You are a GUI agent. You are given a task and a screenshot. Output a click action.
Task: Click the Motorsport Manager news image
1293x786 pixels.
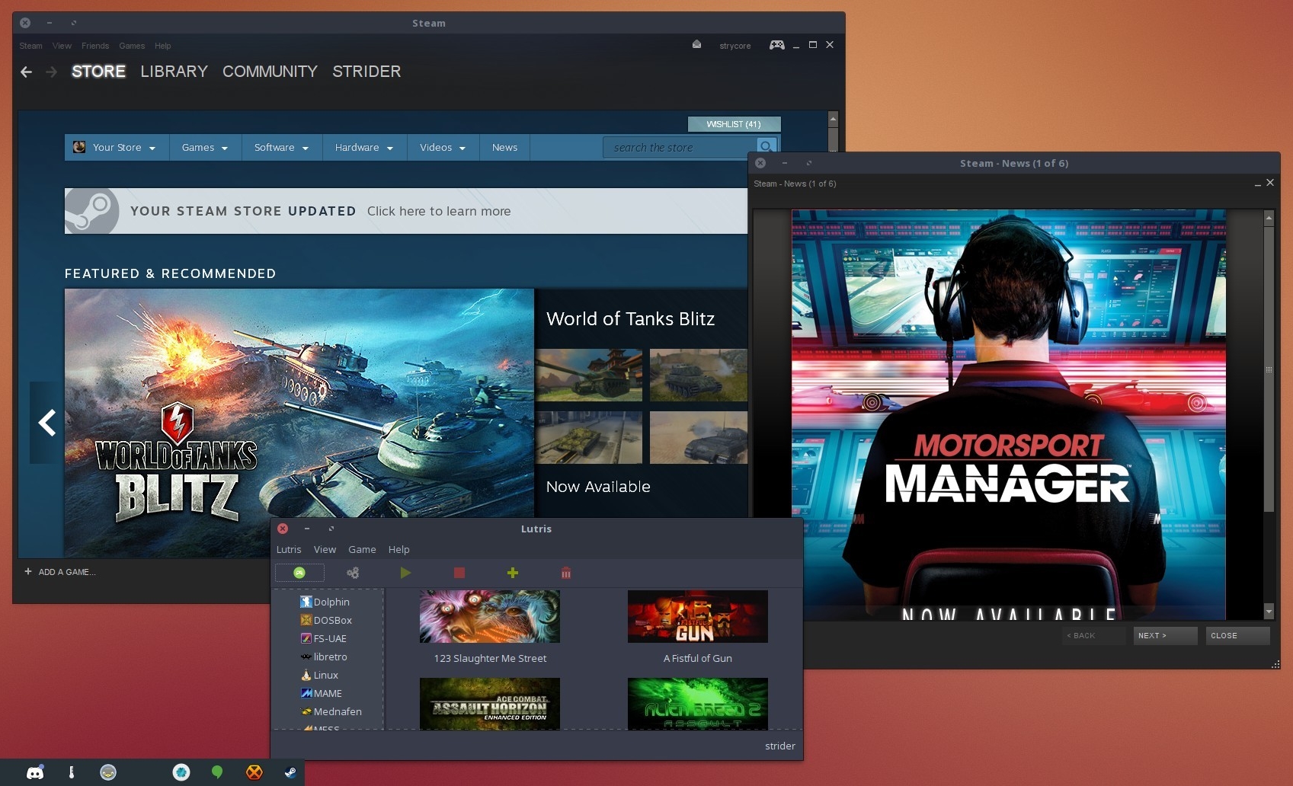1009,415
